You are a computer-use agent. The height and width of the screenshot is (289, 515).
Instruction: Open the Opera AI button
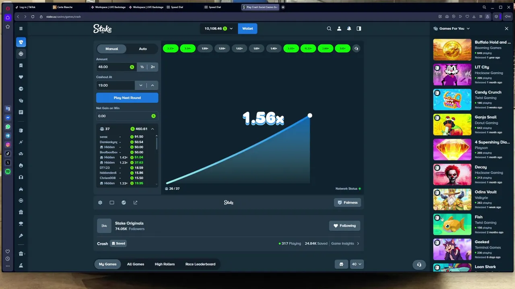(x=508, y=16)
